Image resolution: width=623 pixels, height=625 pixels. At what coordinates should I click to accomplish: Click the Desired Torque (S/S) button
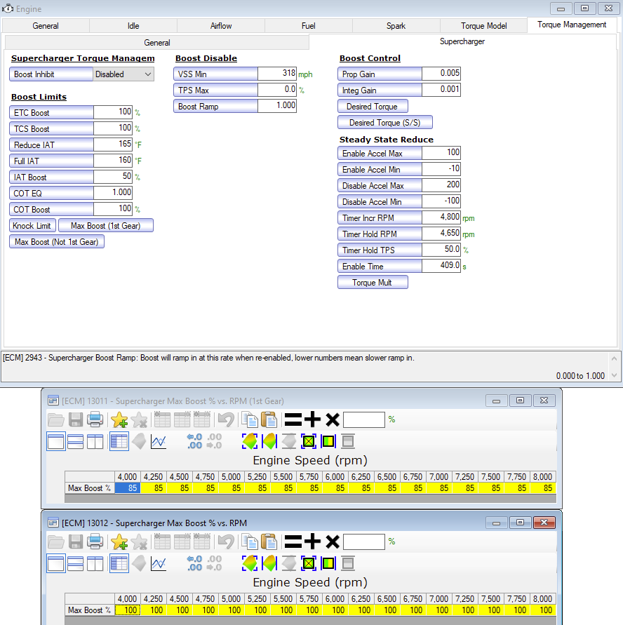click(x=384, y=122)
